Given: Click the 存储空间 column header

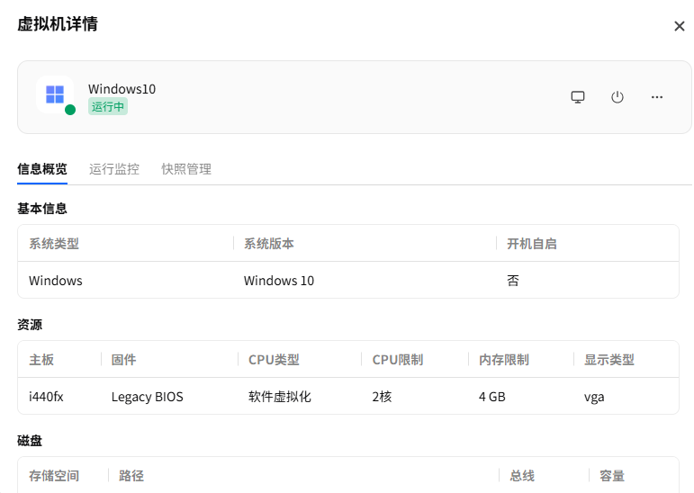Looking at the screenshot, I should [54, 476].
